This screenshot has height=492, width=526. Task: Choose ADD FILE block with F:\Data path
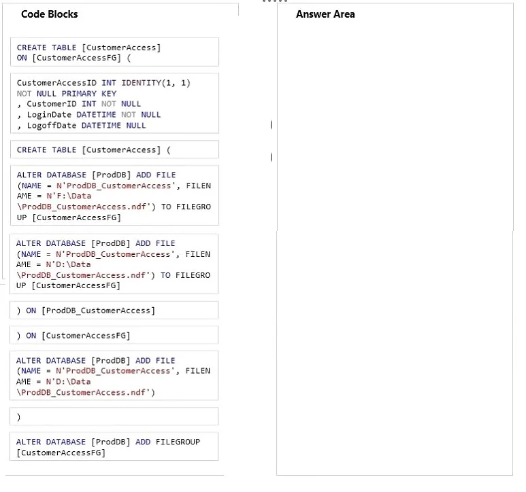(x=114, y=195)
